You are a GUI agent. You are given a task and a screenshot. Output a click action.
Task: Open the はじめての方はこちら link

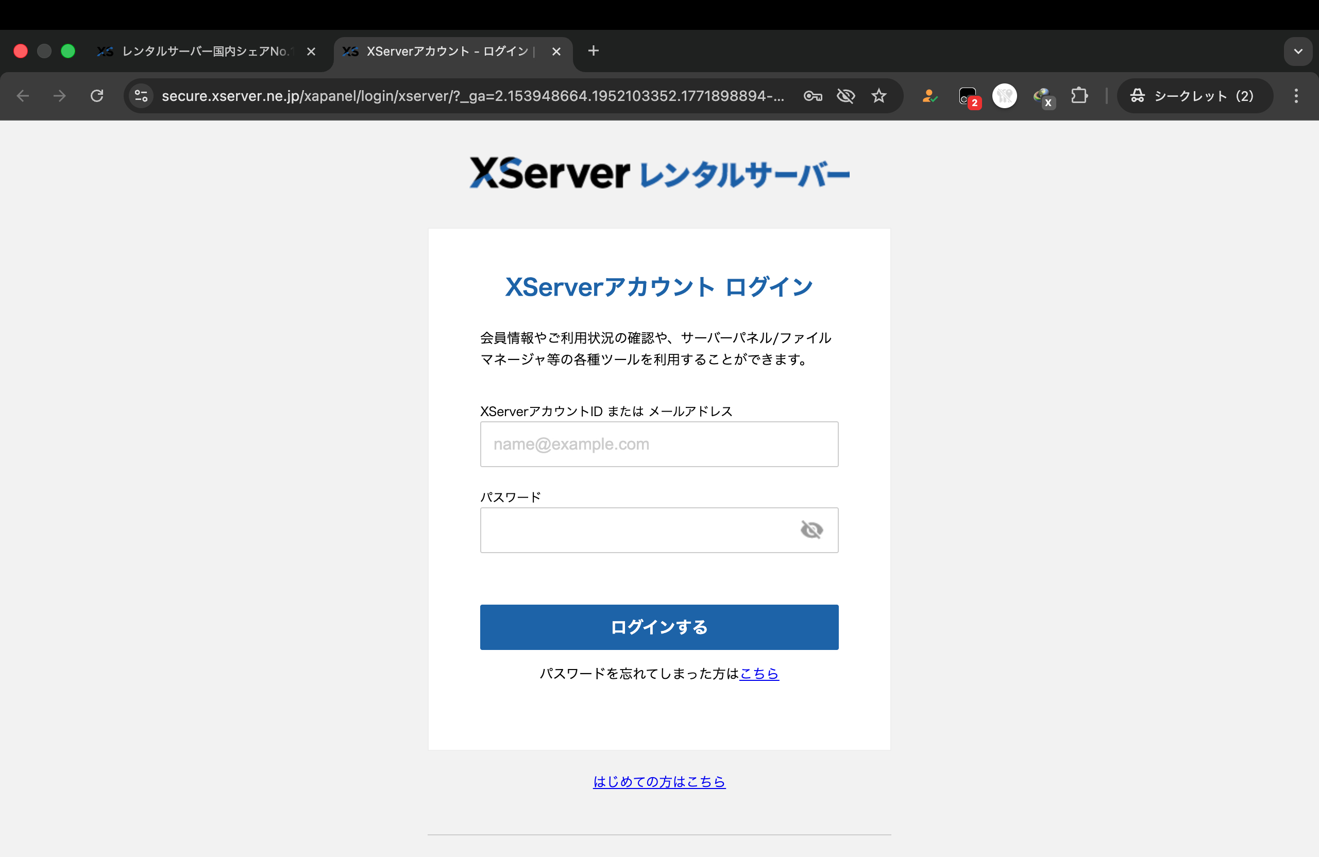point(659,782)
